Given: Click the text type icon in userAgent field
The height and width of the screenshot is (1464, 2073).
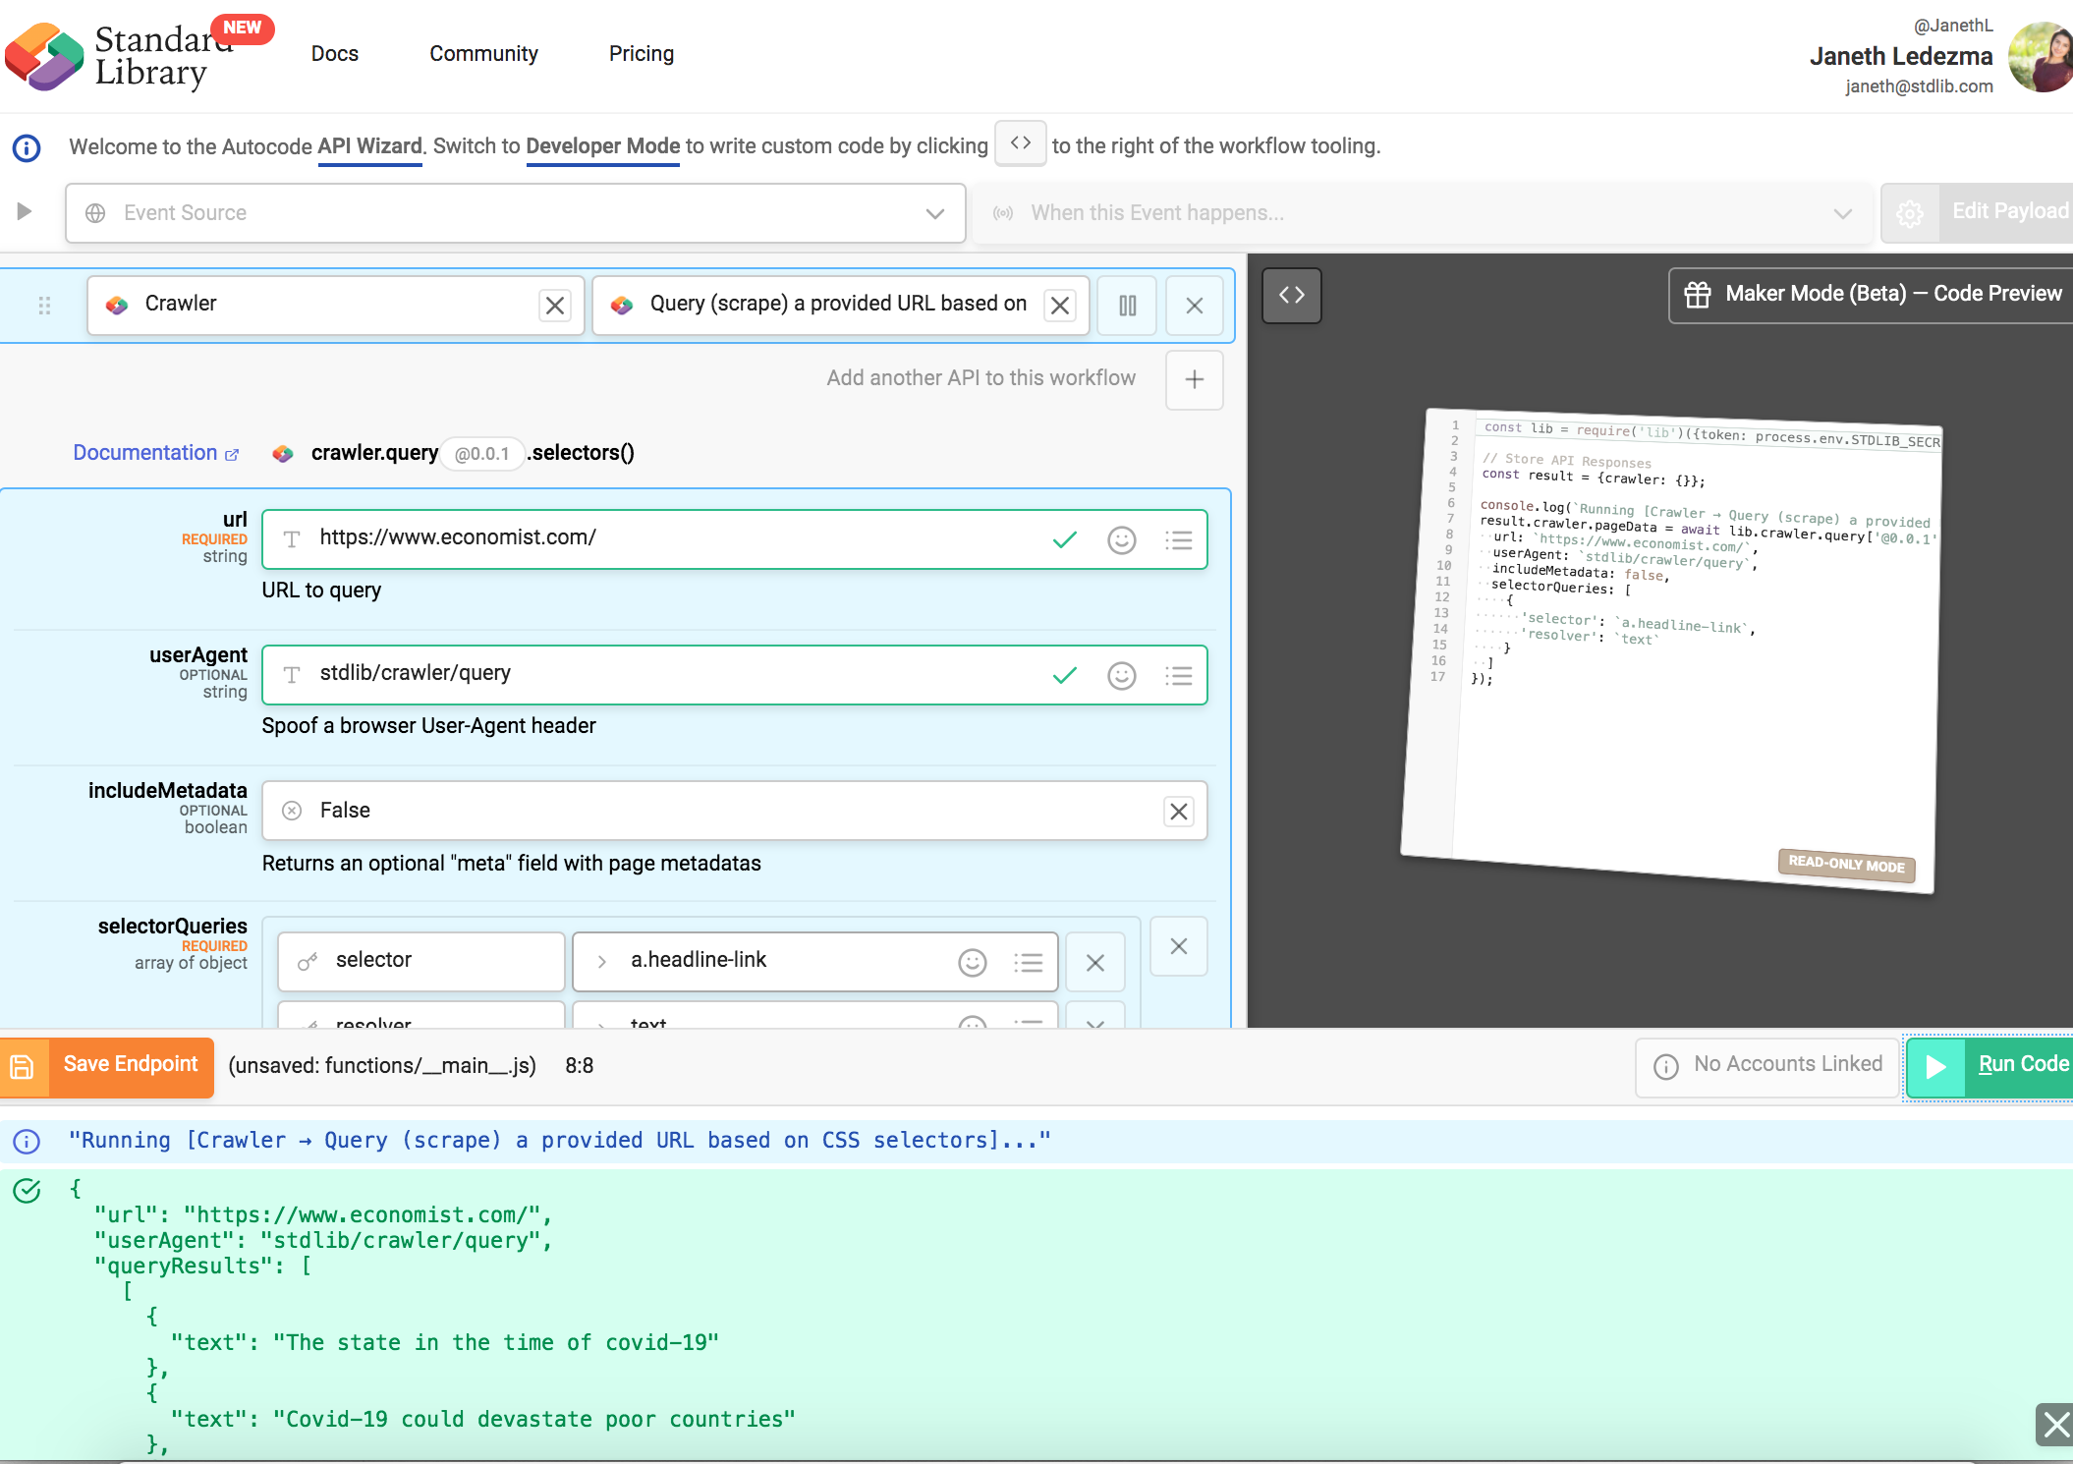Looking at the screenshot, I should click(292, 675).
